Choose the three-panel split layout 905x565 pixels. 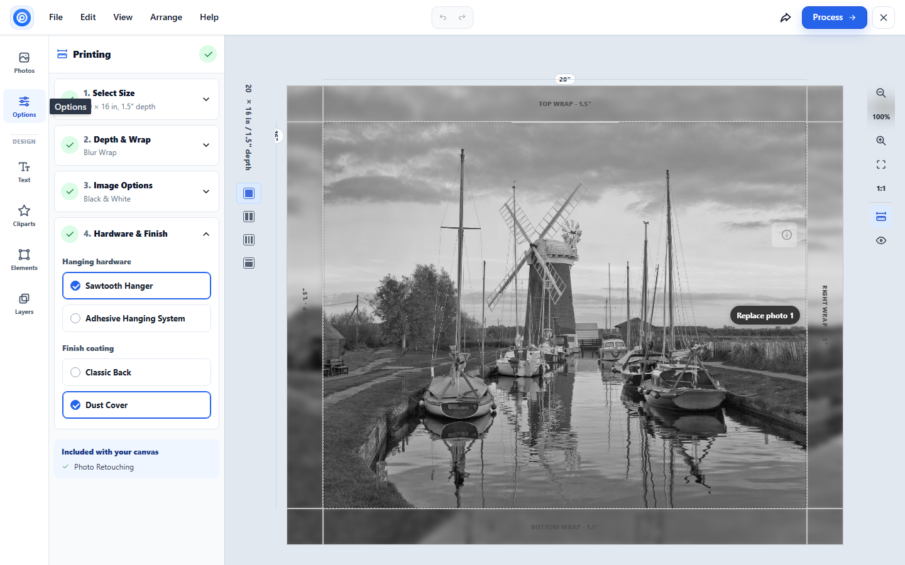[x=249, y=240]
